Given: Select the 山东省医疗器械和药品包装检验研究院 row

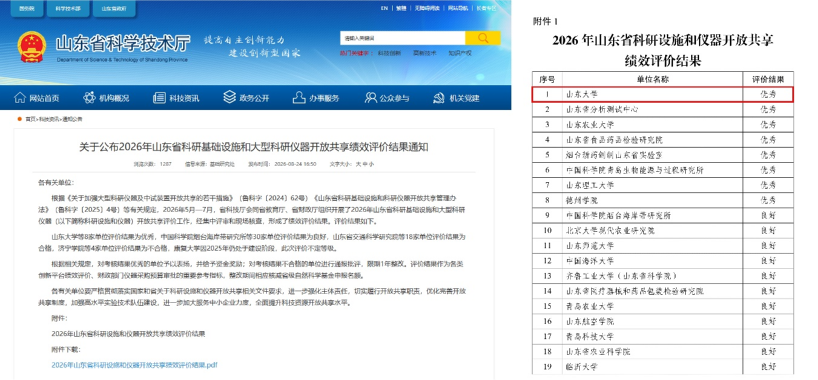Looking at the screenshot, I should coord(663,292).
